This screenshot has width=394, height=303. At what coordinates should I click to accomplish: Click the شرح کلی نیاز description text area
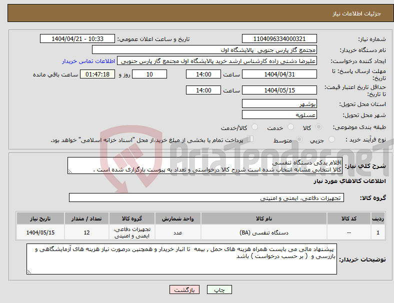point(205,165)
